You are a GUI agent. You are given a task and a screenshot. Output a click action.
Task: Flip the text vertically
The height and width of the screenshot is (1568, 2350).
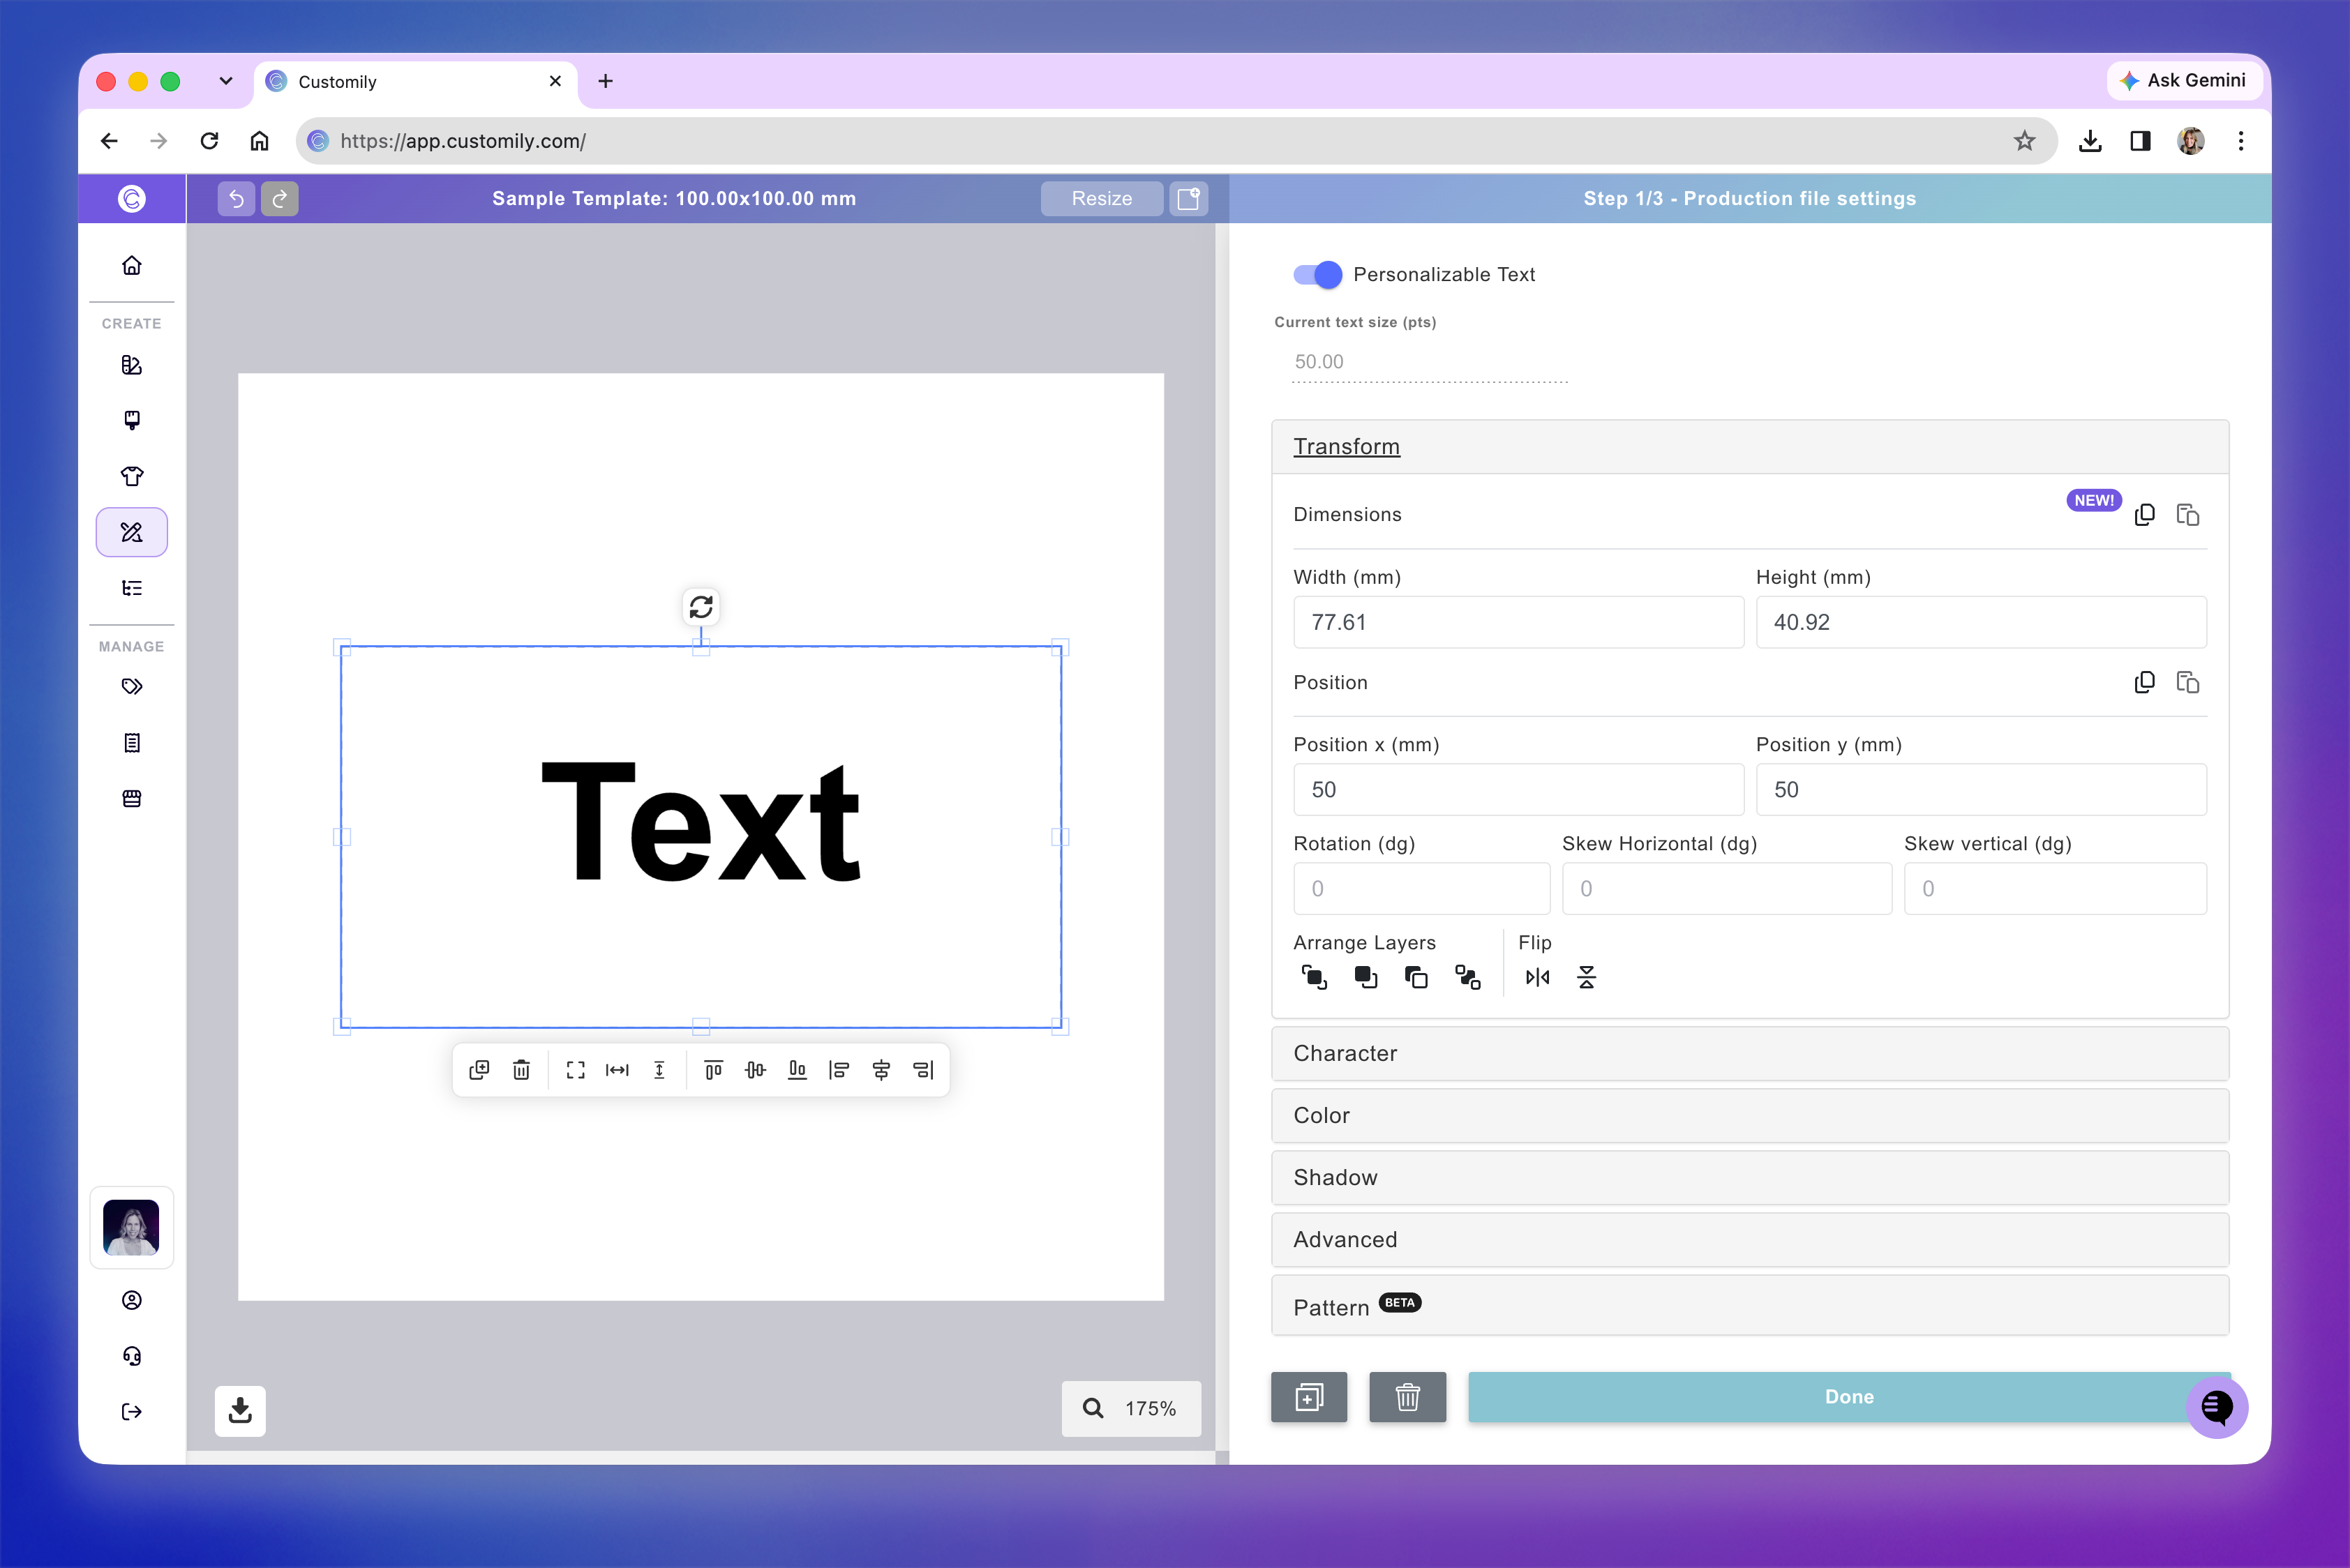click(x=1587, y=977)
